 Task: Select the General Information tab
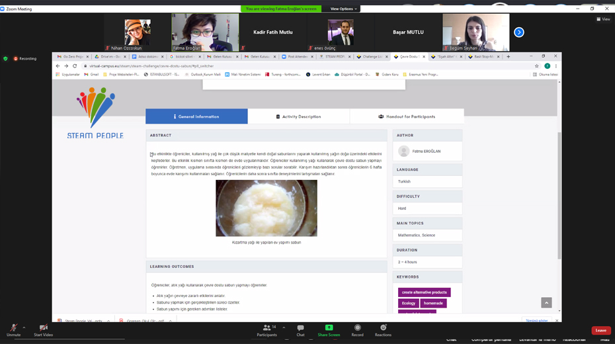[196, 116]
